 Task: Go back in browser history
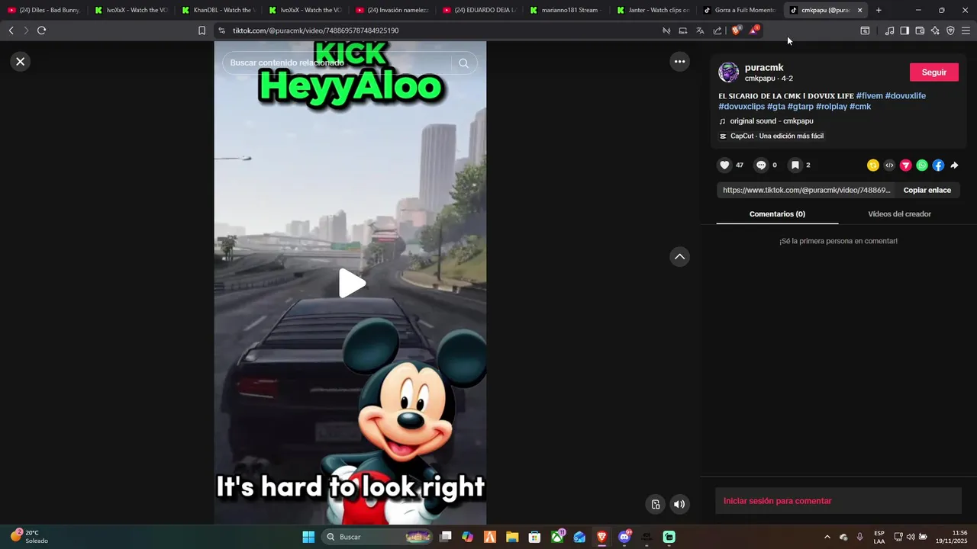tap(11, 30)
